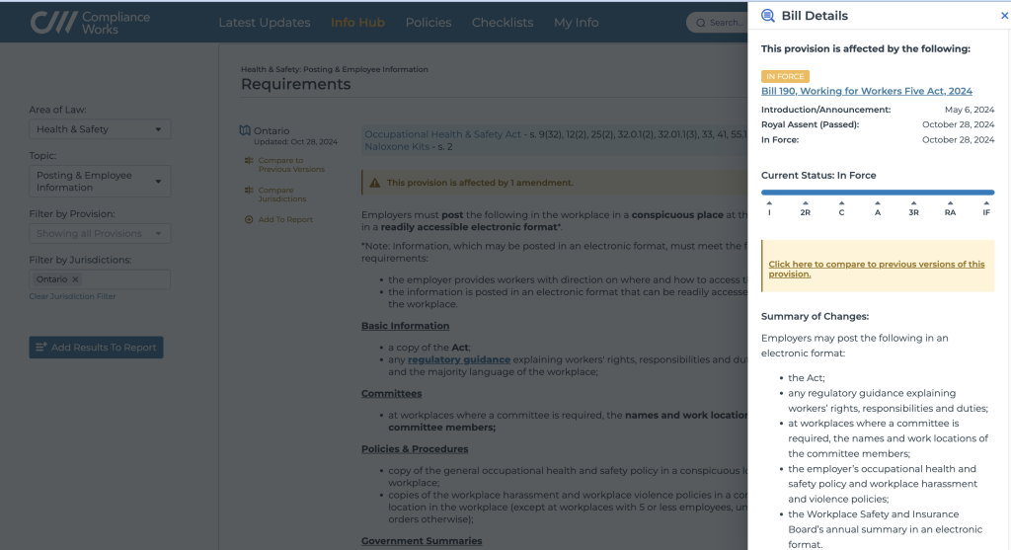Image resolution: width=1011 pixels, height=550 pixels.
Task: Open the Info Hub menu
Action: point(357,23)
